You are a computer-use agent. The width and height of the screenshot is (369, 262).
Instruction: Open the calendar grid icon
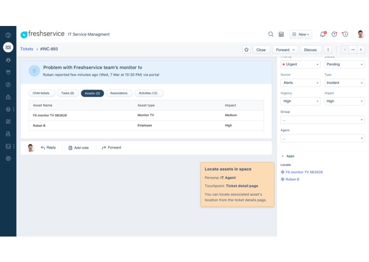[281, 34]
